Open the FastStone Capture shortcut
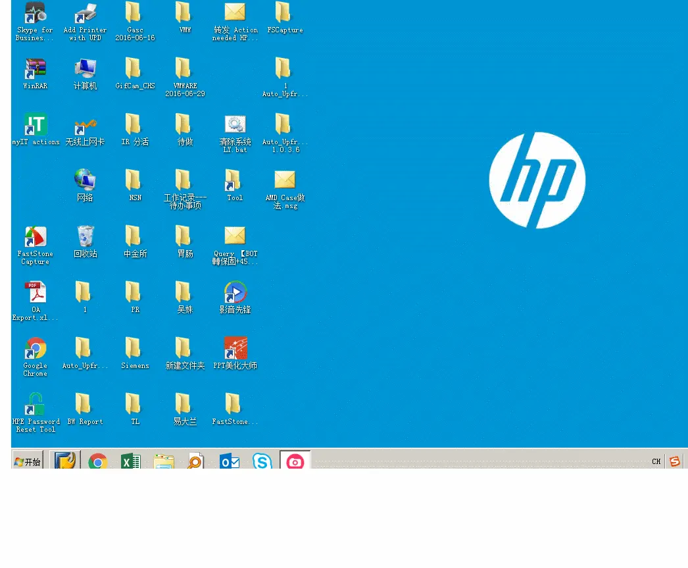688x568 pixels. point(35,245)
